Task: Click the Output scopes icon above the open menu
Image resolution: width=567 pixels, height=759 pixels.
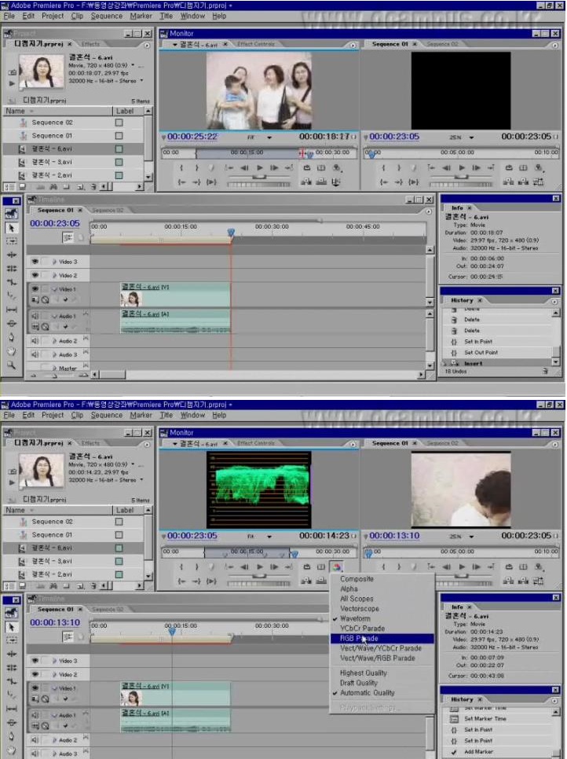Action: pos(337,566)
